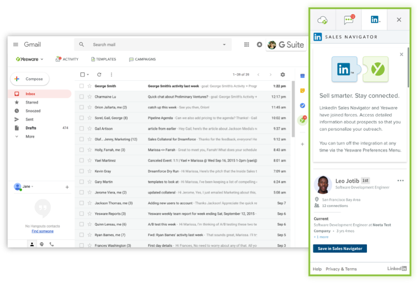Image resolution: width=418 pixels, height=283 pixels.
Task: Open the Google apps grid
Action: point(247,45)
